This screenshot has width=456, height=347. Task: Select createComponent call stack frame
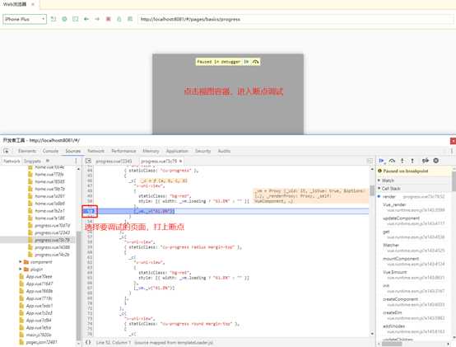[x=413, y=302]
